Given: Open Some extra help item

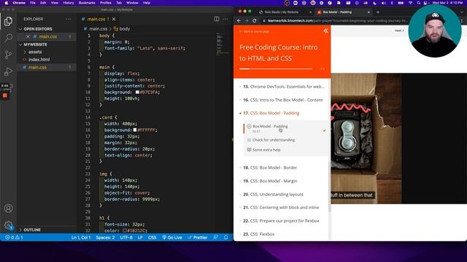Looking at the screenshot, I should 266,150.
